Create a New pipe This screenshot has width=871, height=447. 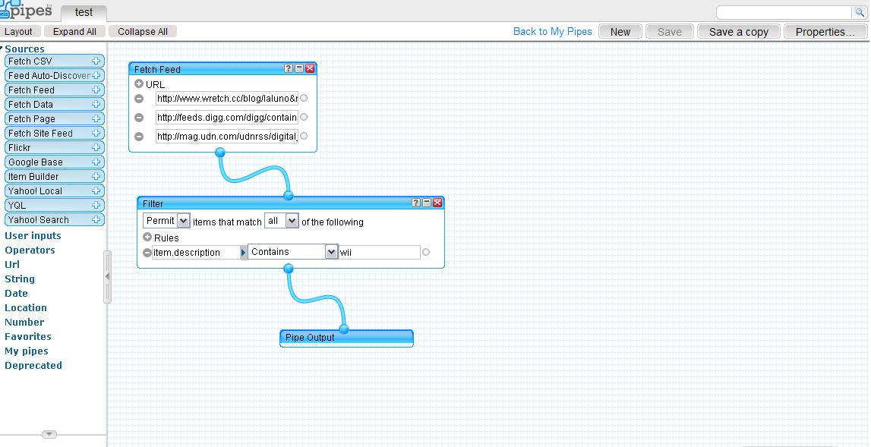click(x=620, y=32)
